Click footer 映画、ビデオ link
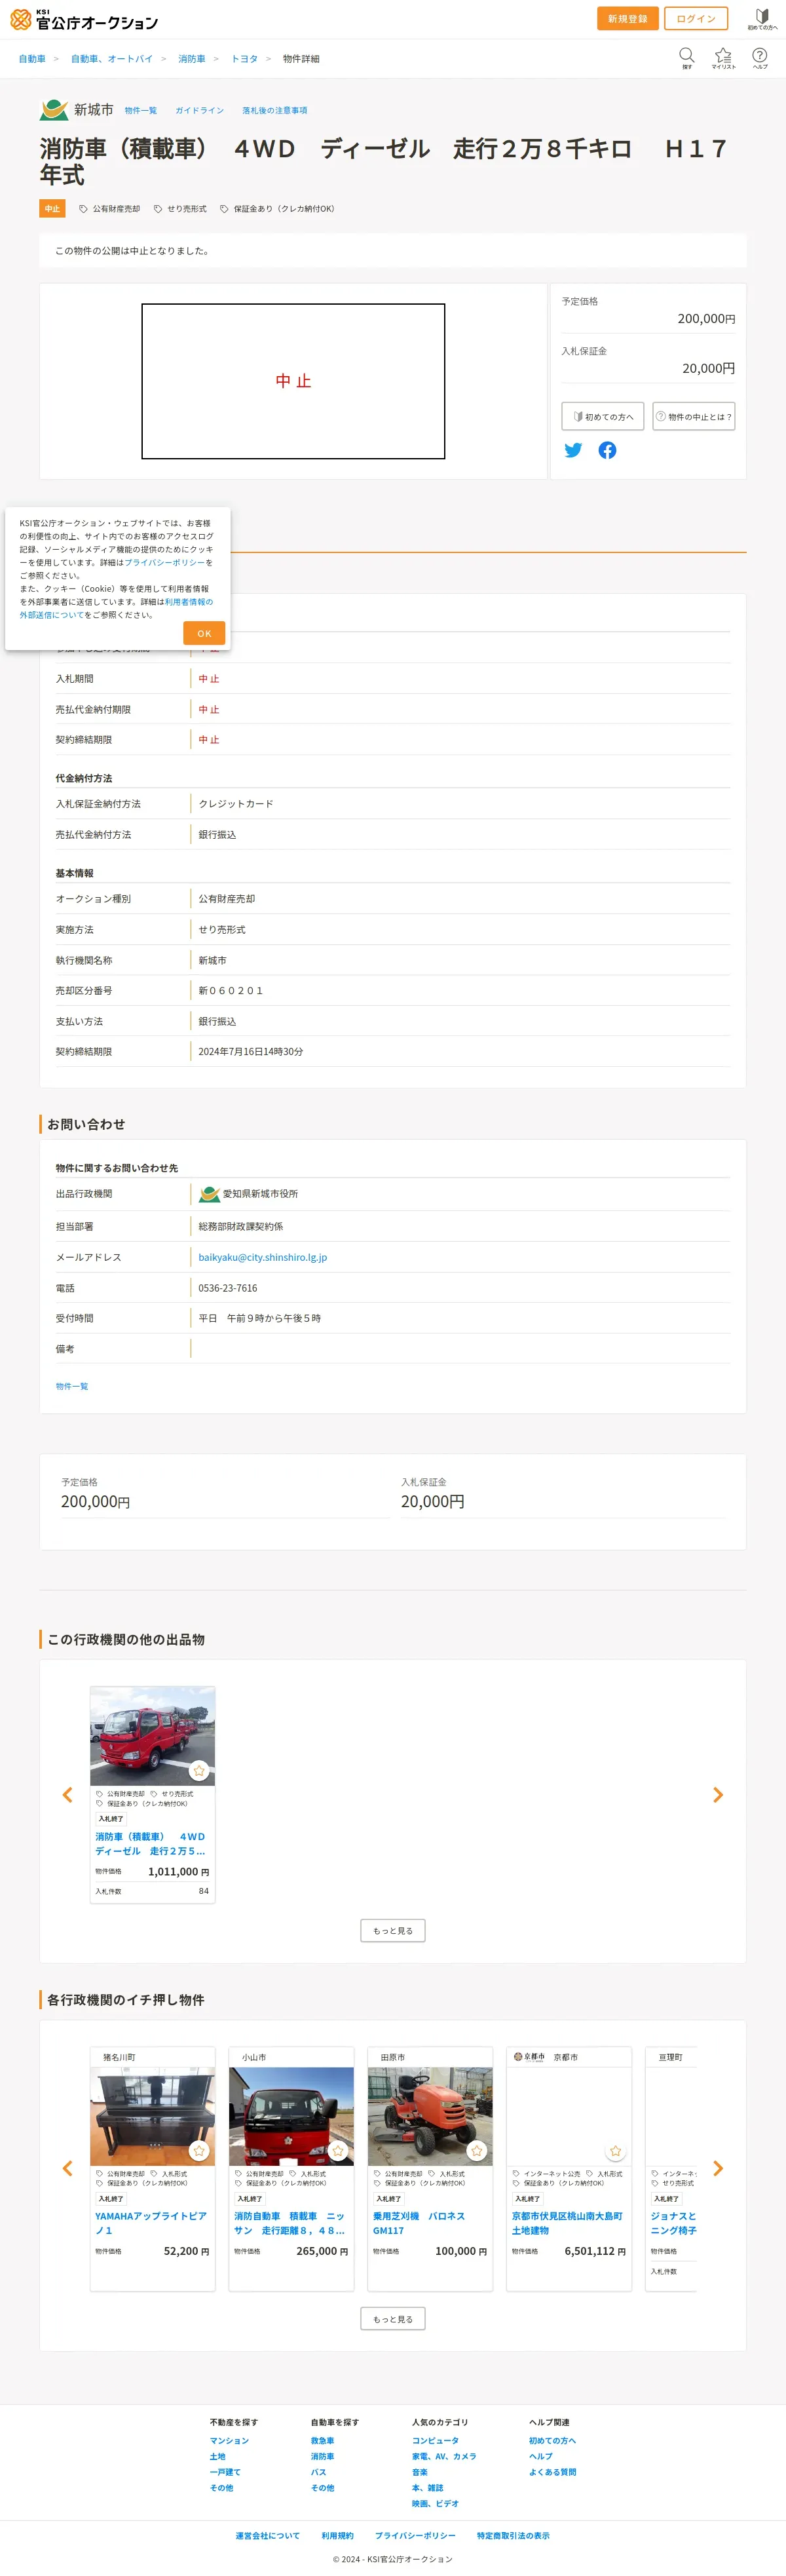 coord(435,2503)
